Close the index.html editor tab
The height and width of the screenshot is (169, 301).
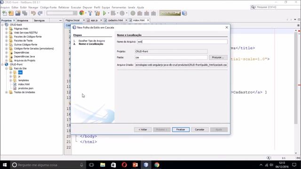148,20
